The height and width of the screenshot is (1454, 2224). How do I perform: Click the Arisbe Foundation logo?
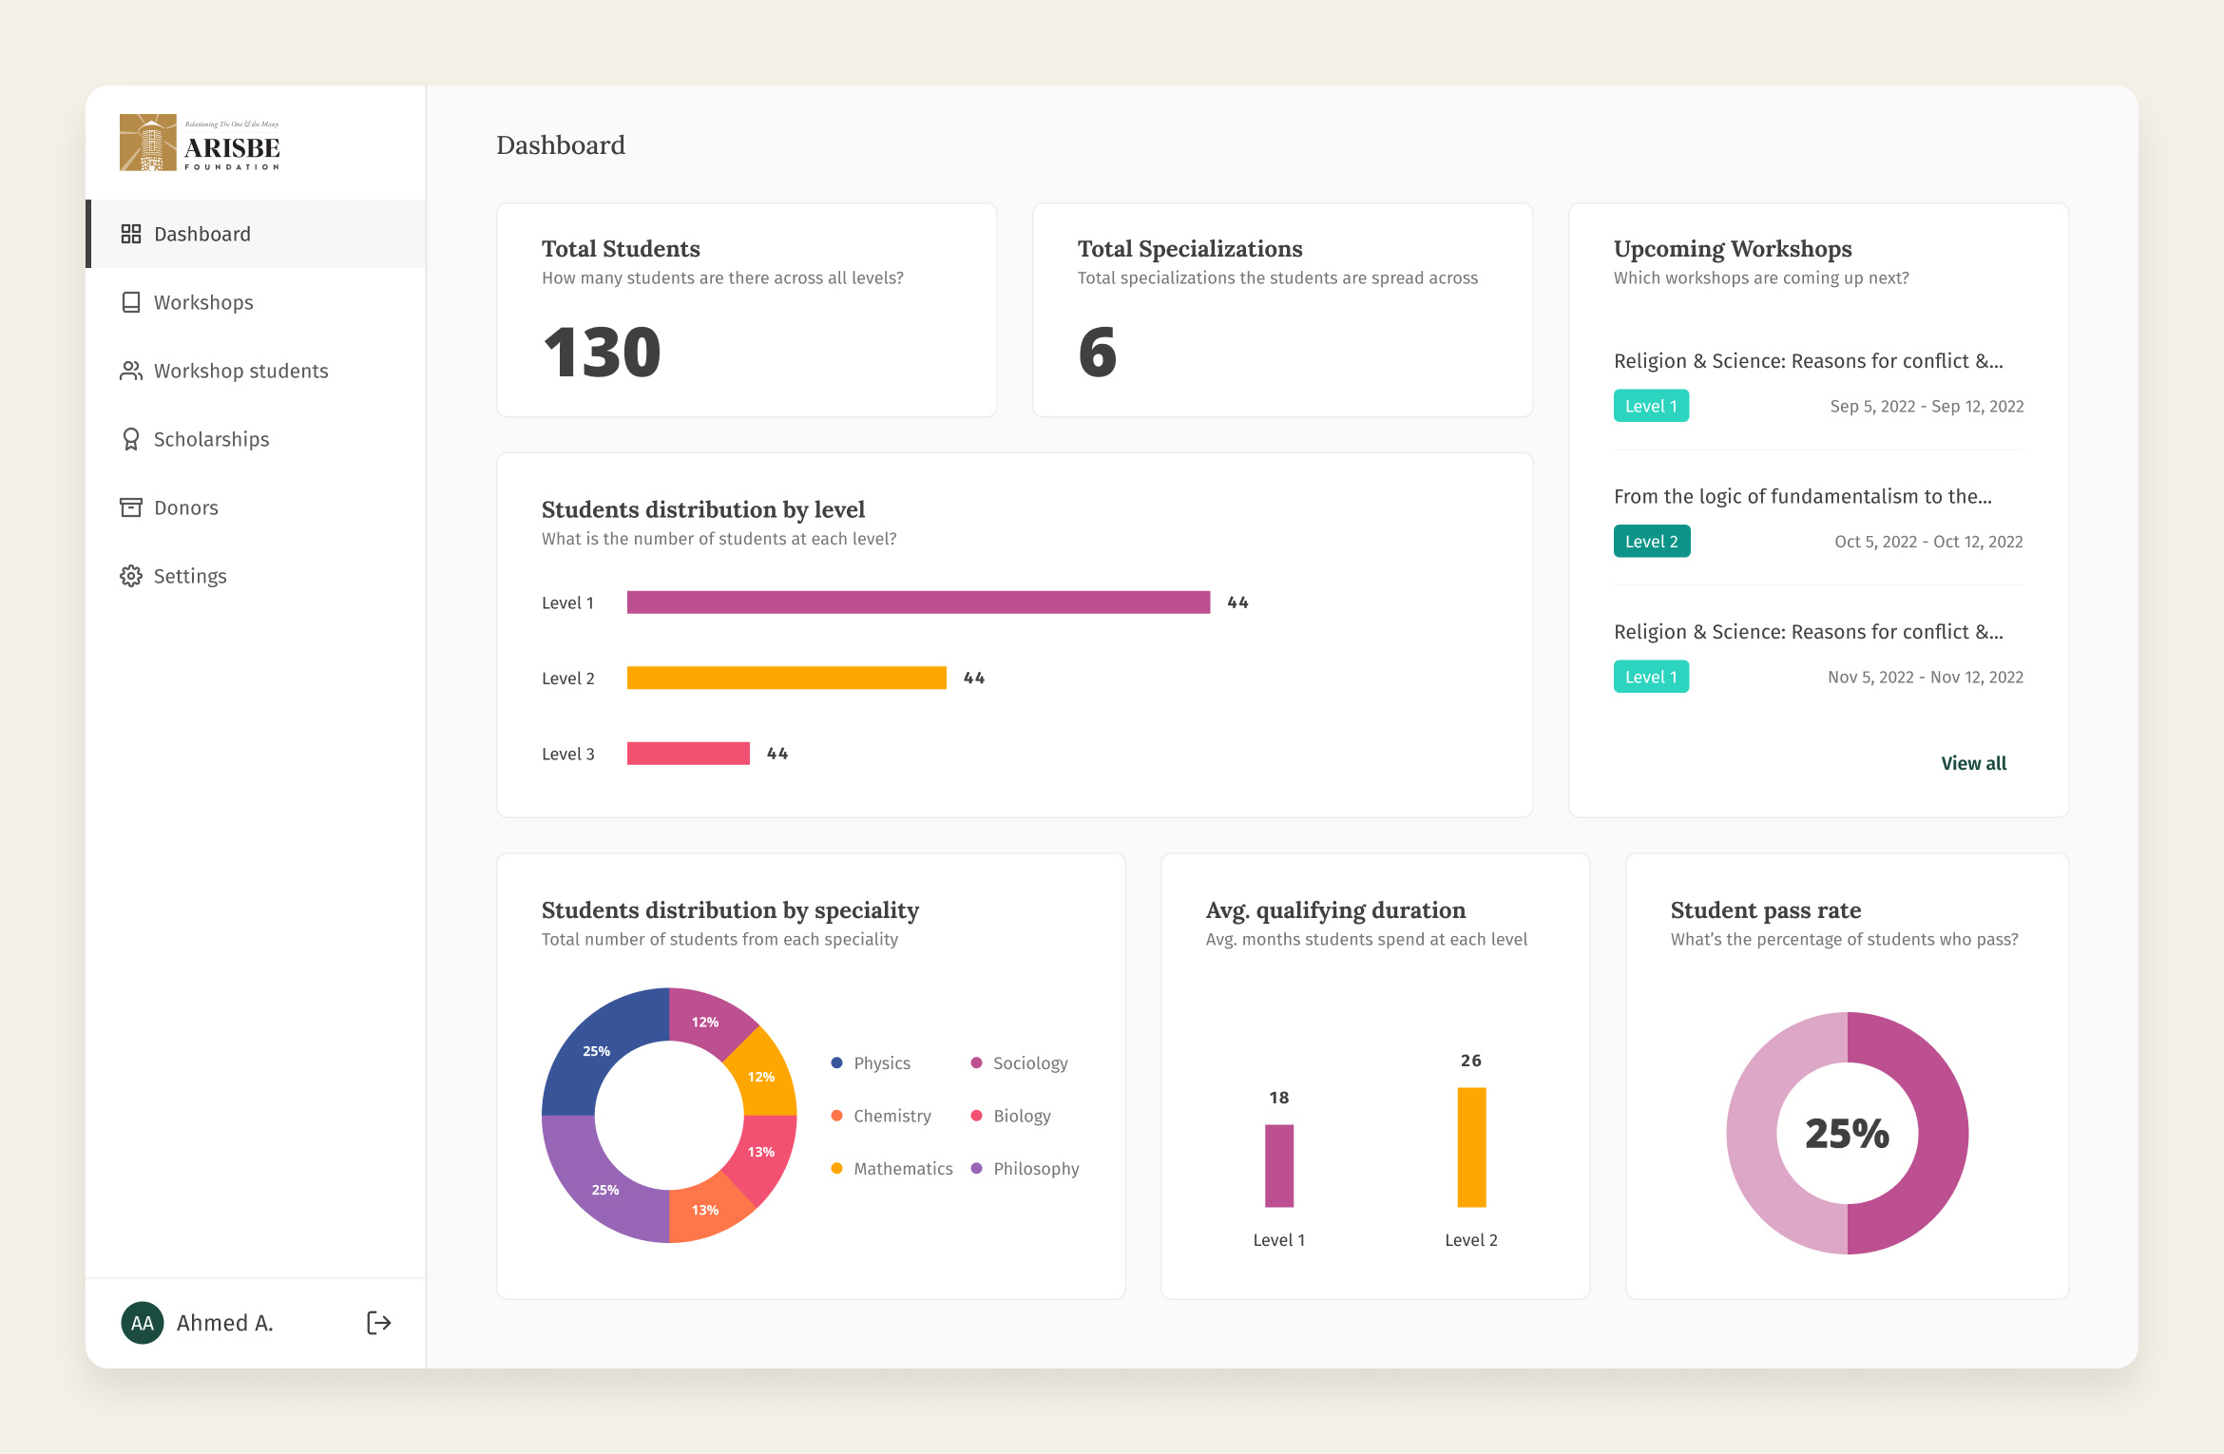point(200,143)
